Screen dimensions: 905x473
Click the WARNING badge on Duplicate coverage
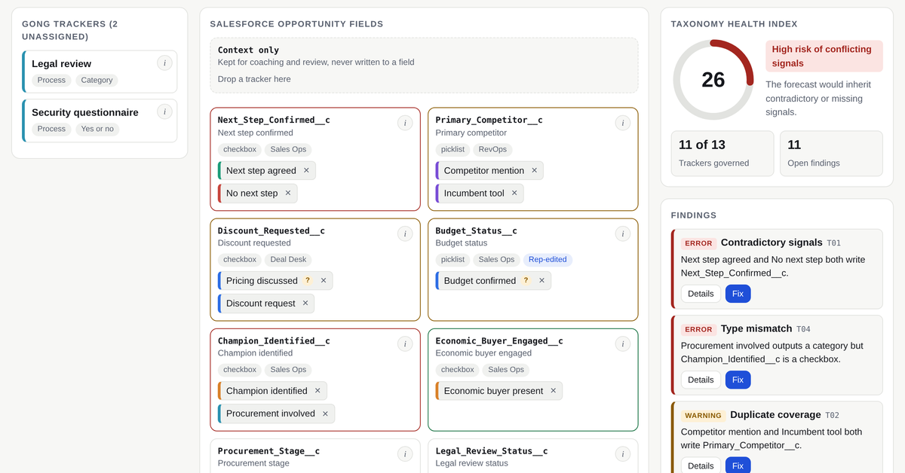[x=703, y=415]
